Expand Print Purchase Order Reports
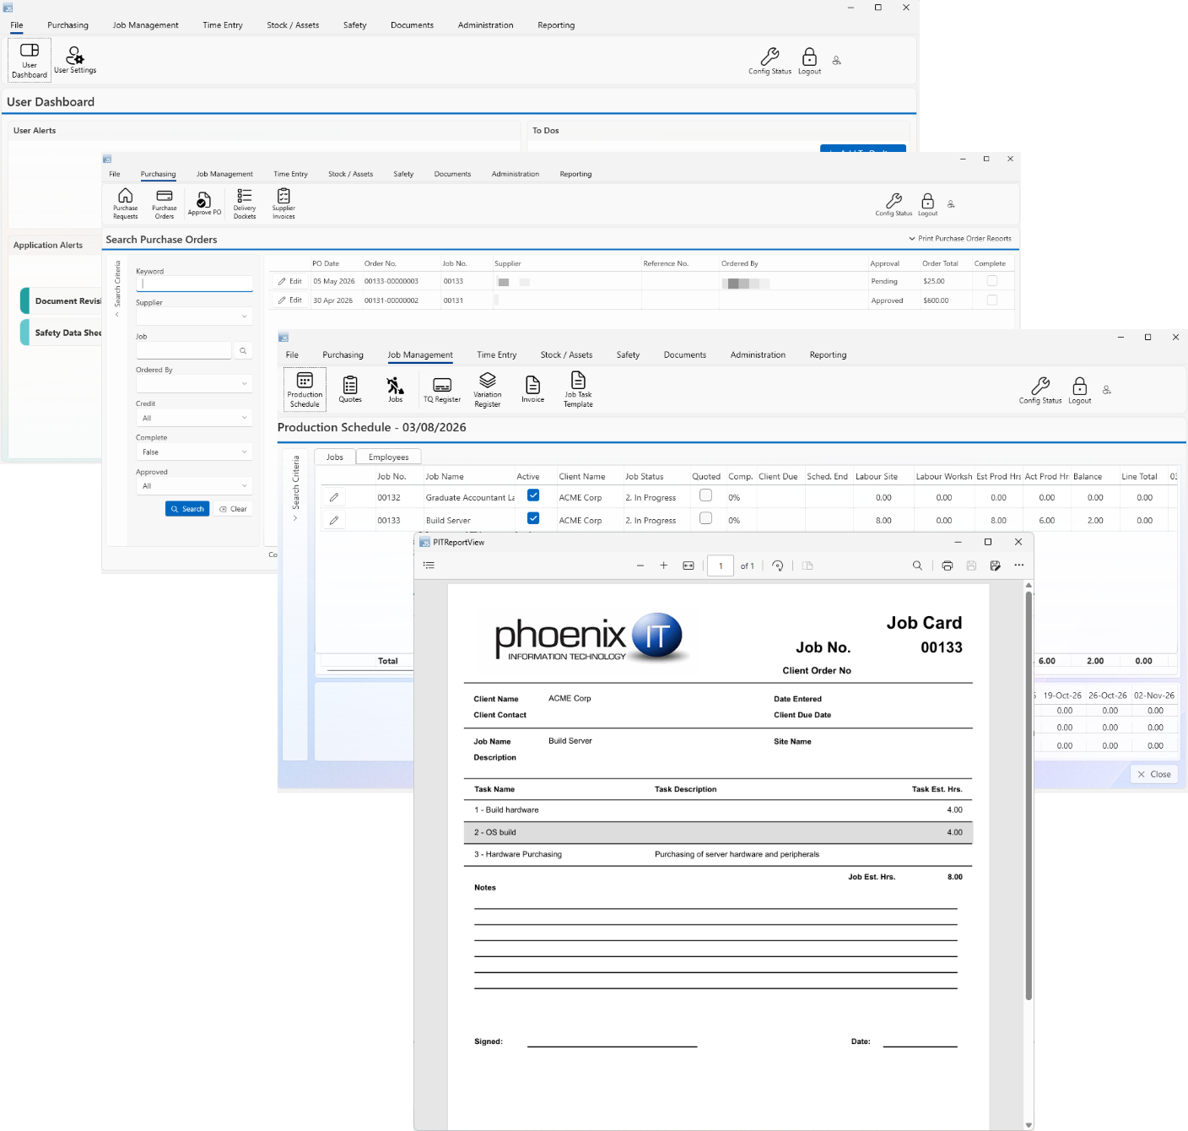This screenshot has height=1131, width=1188. (960, 238)
